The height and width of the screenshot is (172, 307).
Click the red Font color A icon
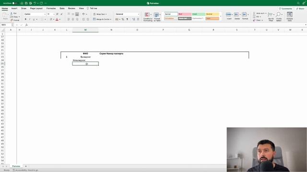point(57,19)
